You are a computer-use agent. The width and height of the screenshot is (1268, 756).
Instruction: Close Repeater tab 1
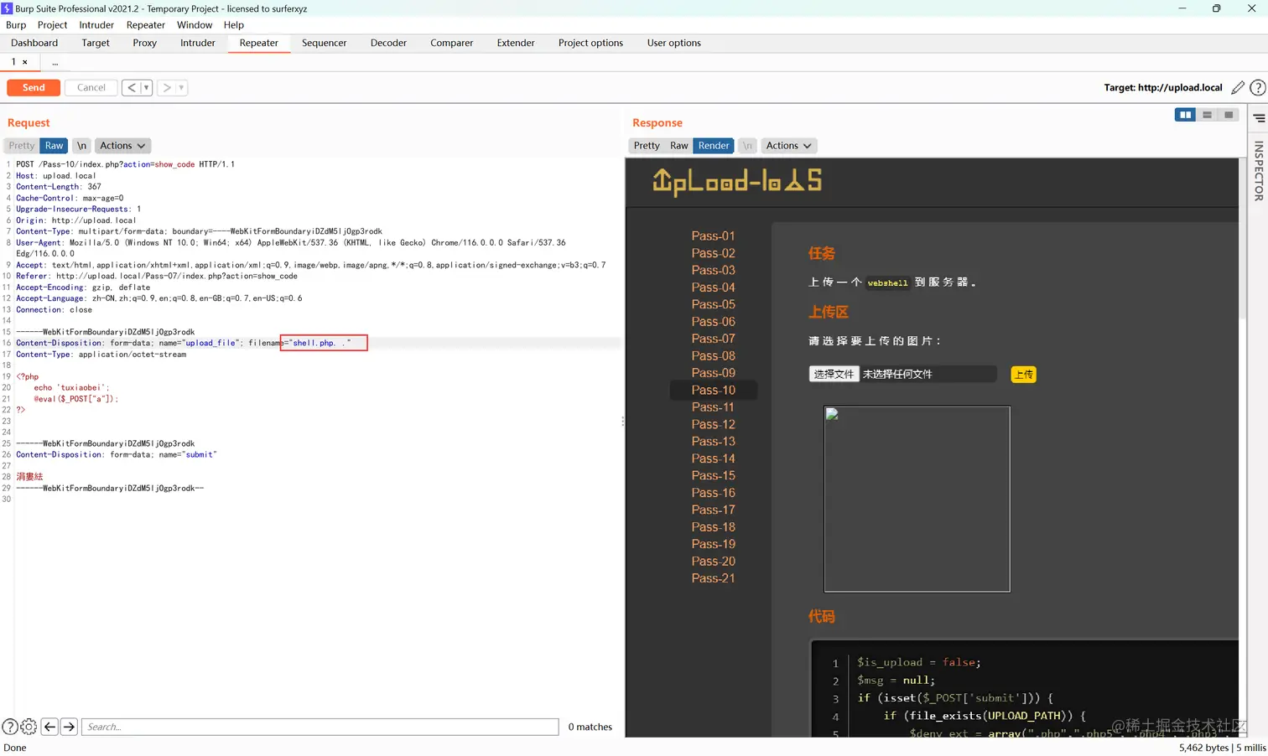click(x=25, y=62)
